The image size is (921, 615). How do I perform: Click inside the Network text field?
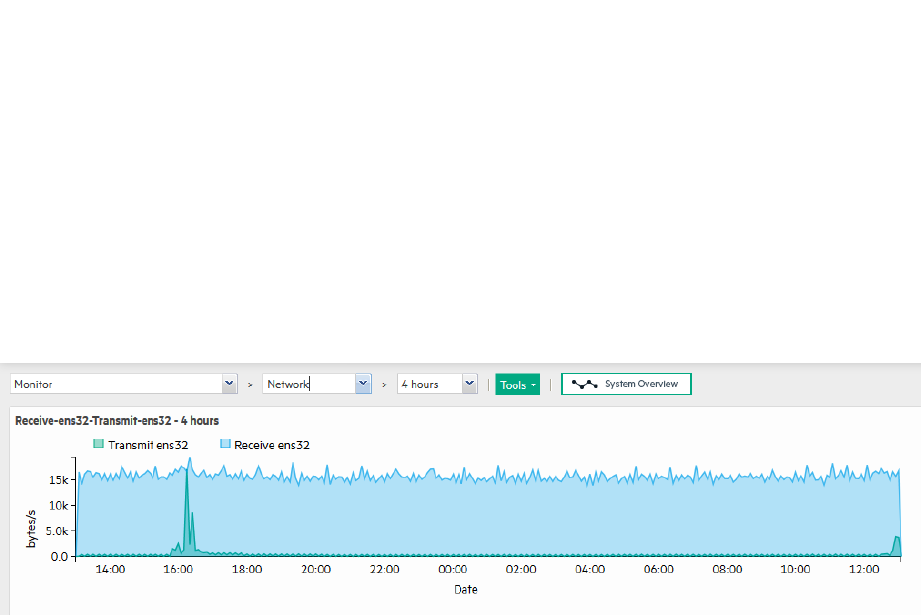pyautogui.click(x=309, y=384)
